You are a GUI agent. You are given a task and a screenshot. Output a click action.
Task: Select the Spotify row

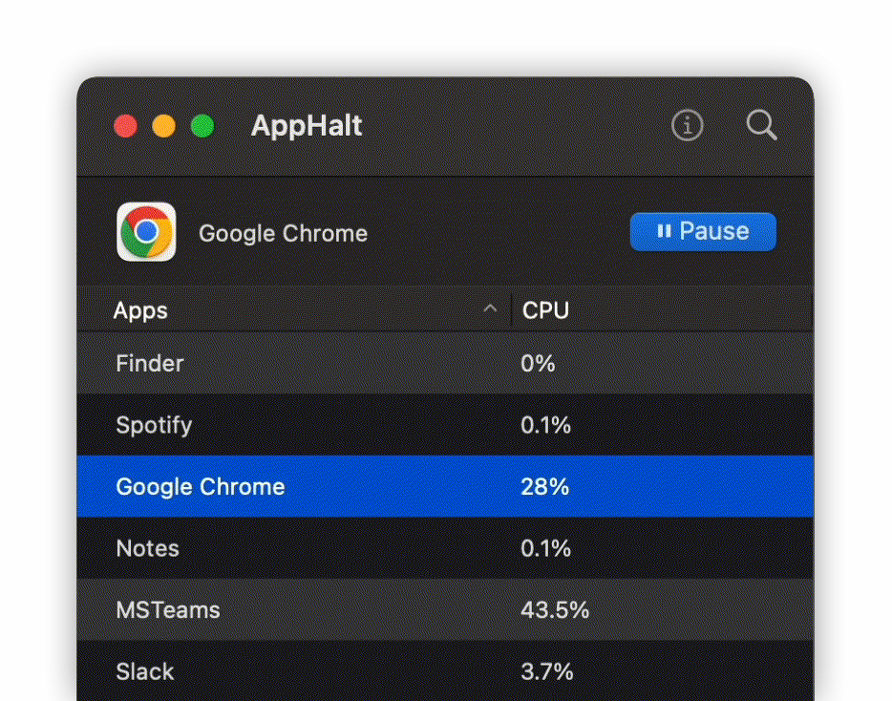445,424
